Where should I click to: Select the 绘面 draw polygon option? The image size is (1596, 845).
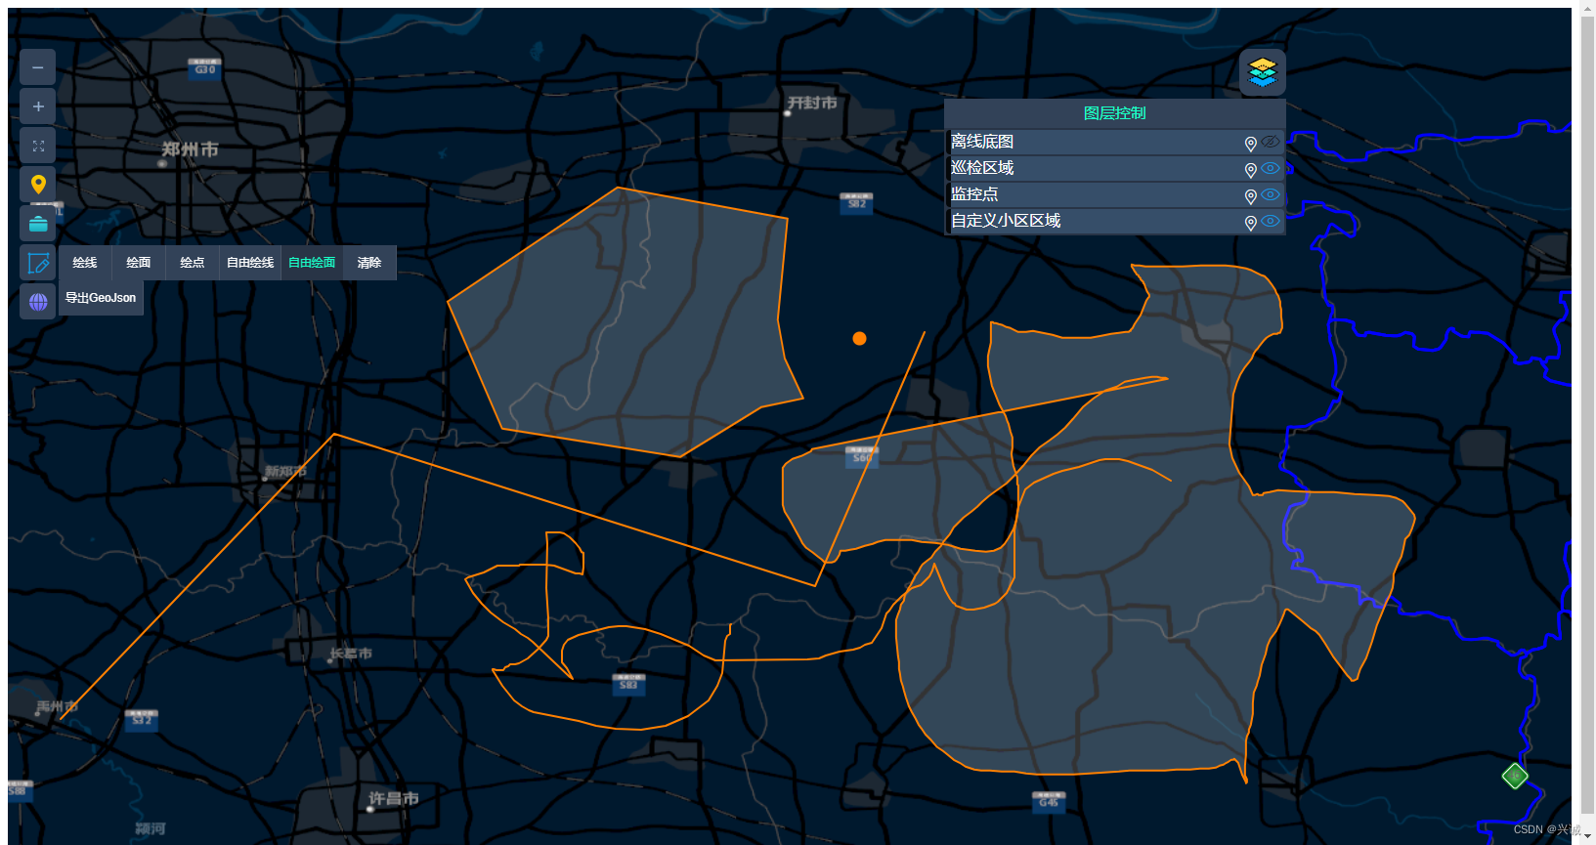pos(139,263)
